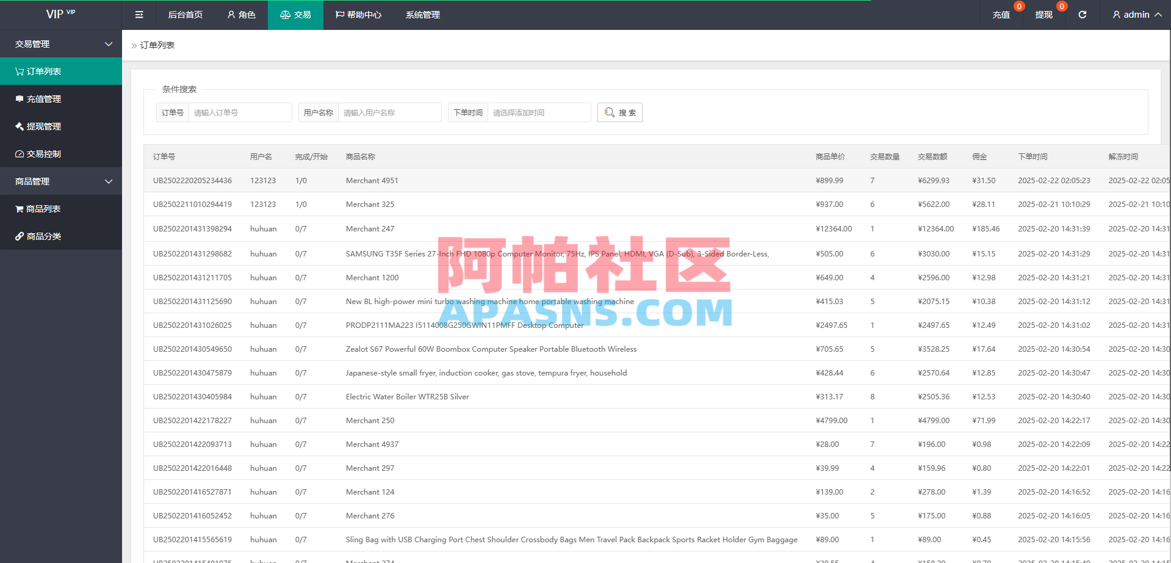Open the 后台首页 menu item
The height and width of the screenshot is (563, 1171).
185,14
